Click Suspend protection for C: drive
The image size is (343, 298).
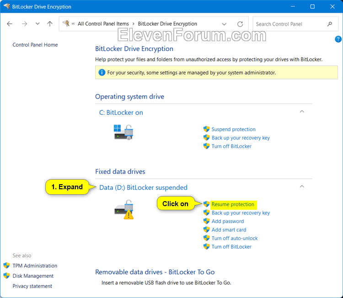233,129
